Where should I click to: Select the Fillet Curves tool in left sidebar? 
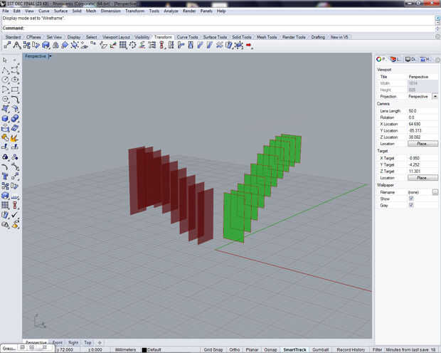pos(15,99)
